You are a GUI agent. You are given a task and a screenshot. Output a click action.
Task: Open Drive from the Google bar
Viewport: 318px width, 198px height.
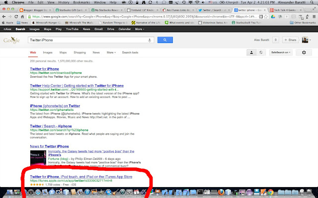110,29
